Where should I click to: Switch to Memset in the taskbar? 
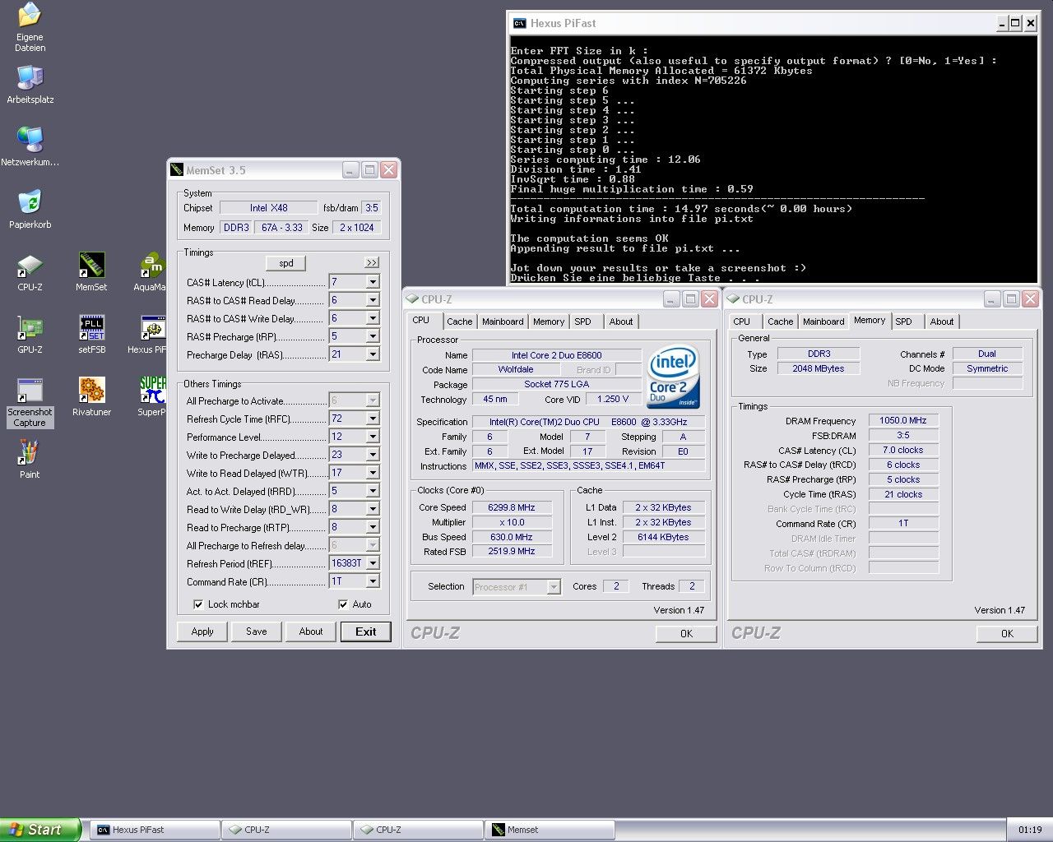(x=550, y=830)
